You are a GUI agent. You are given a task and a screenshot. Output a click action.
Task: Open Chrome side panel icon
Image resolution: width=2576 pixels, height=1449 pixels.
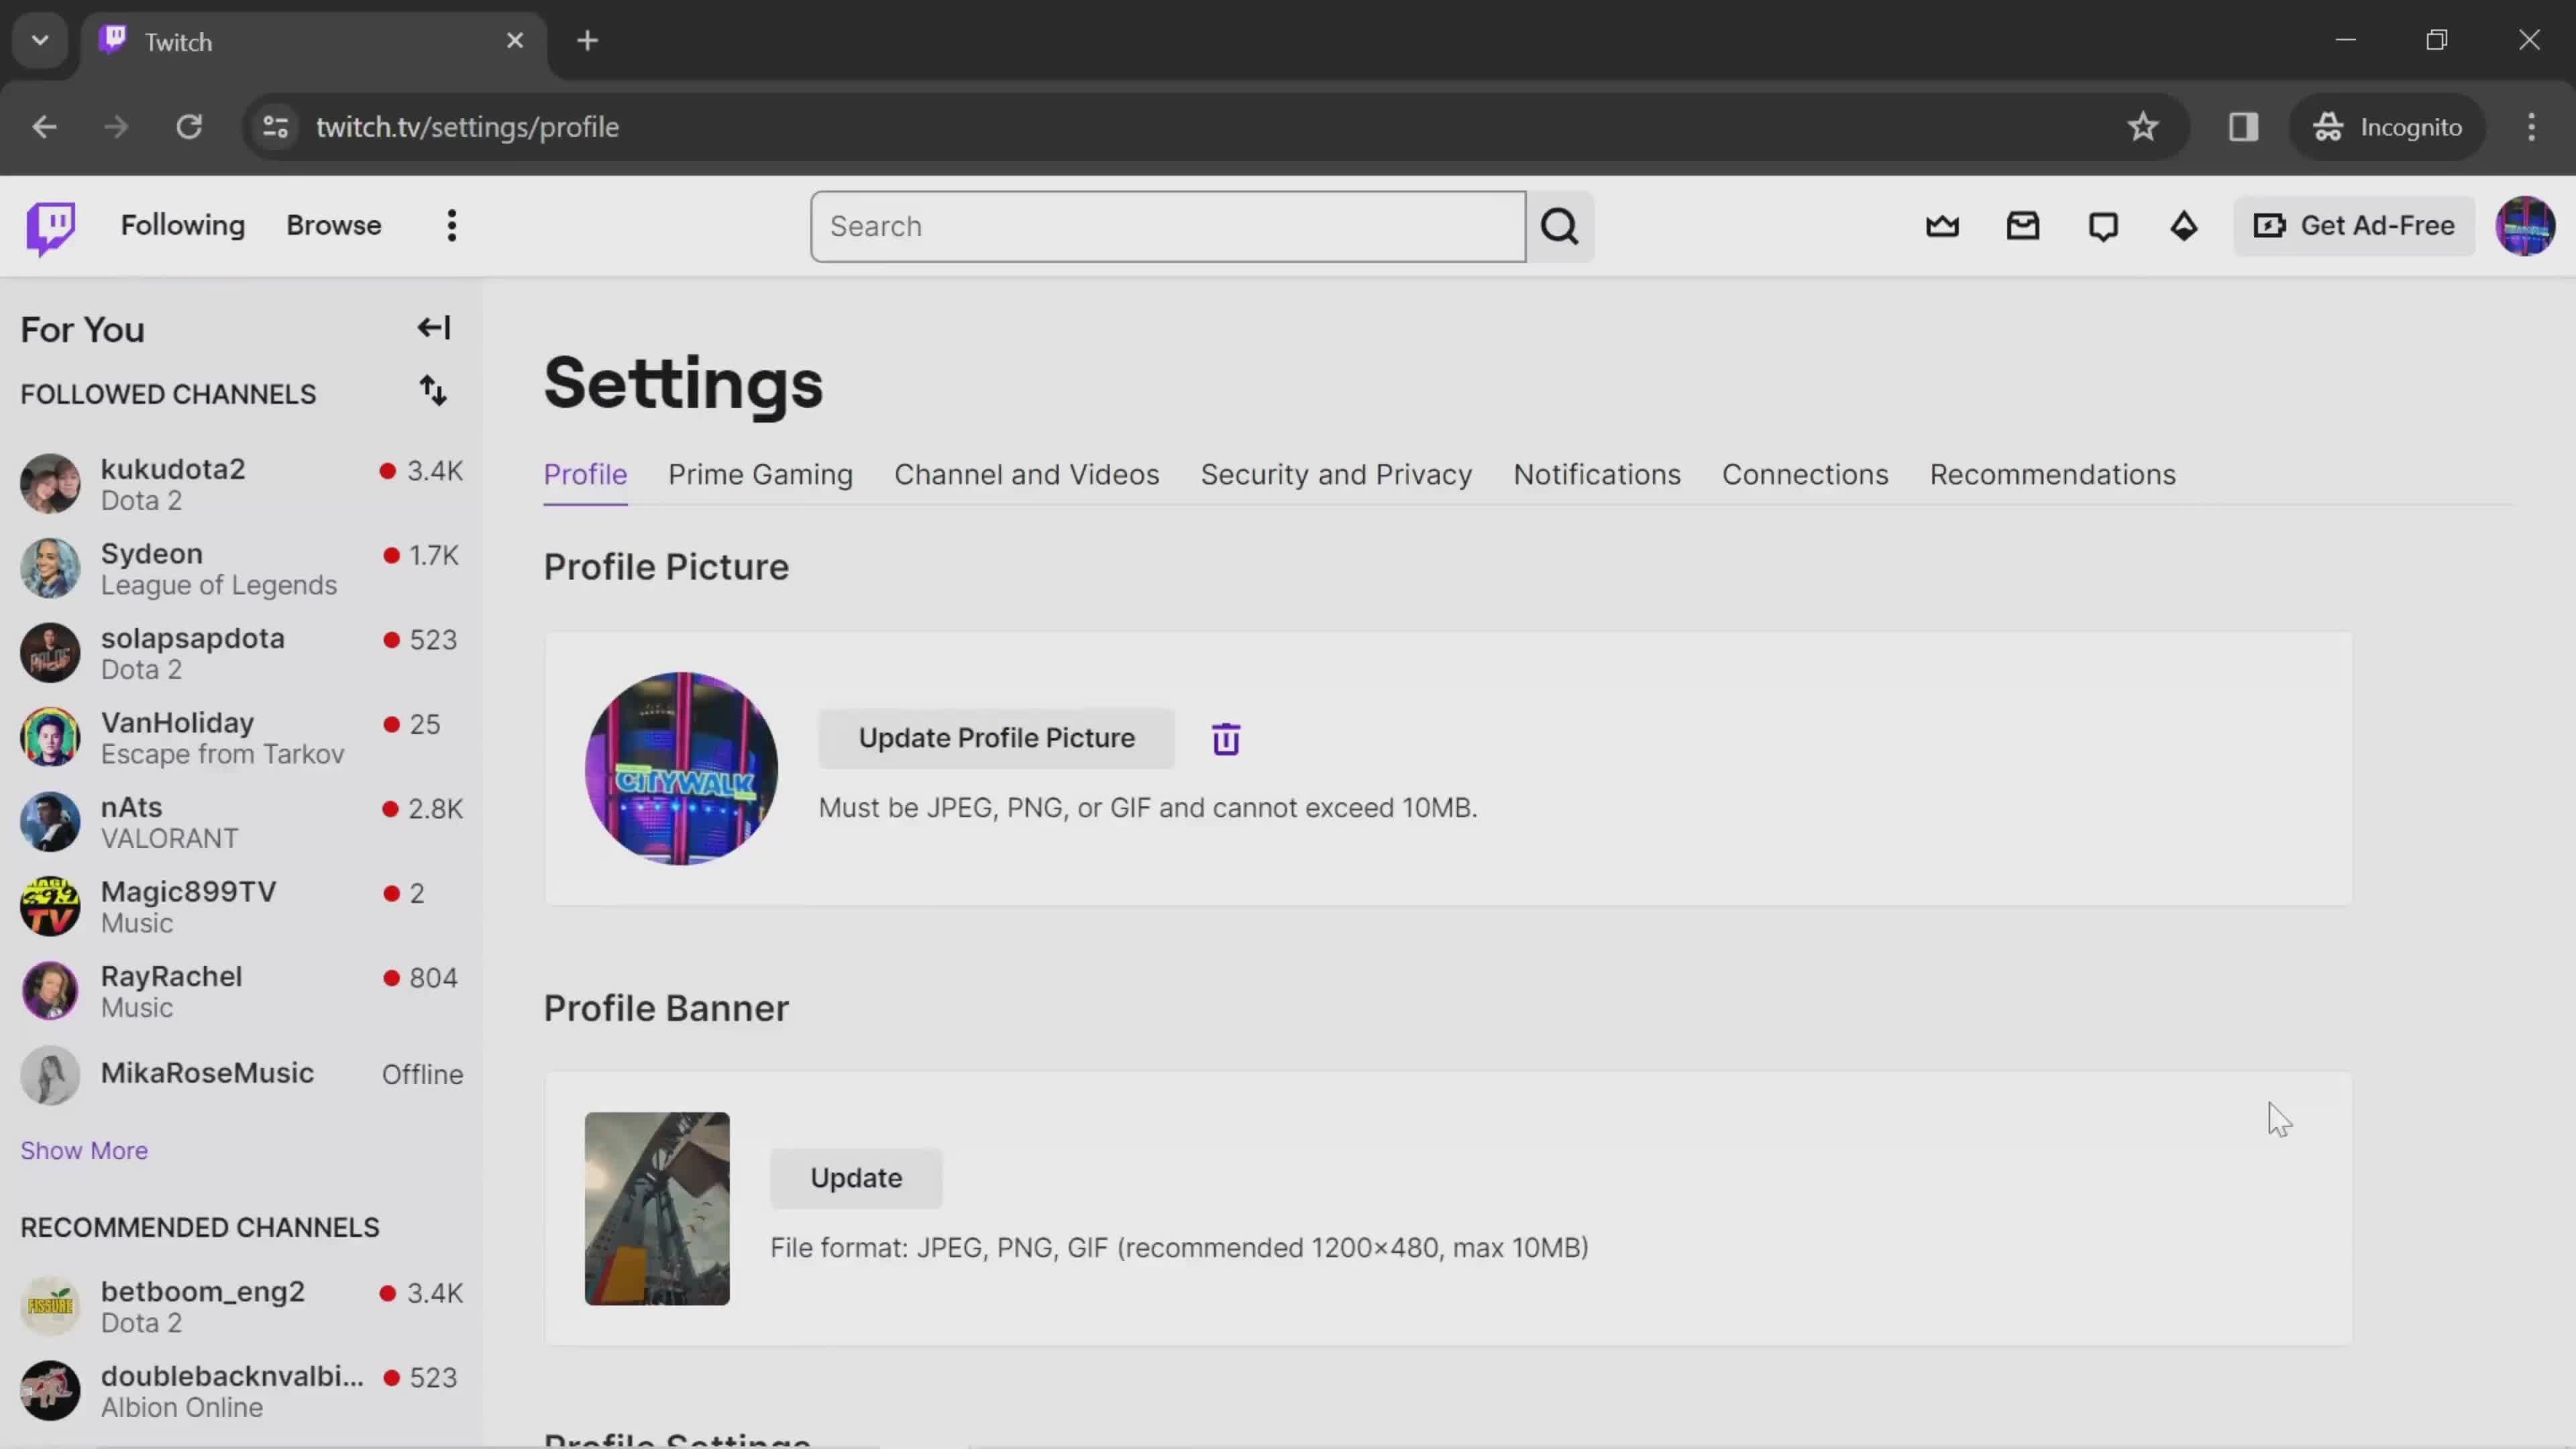[2243, 127]
